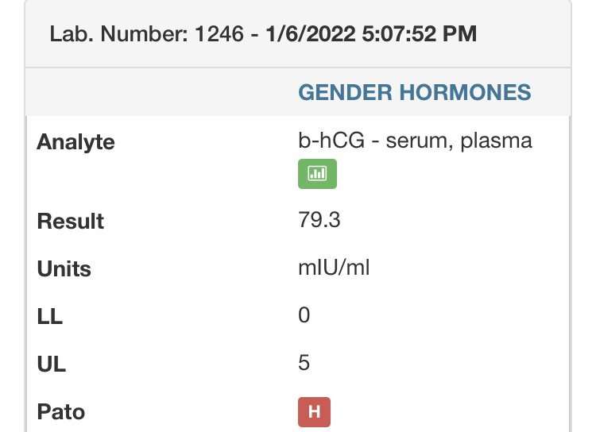Click the Analyte row label
The image size is (596, 432).
75,142
